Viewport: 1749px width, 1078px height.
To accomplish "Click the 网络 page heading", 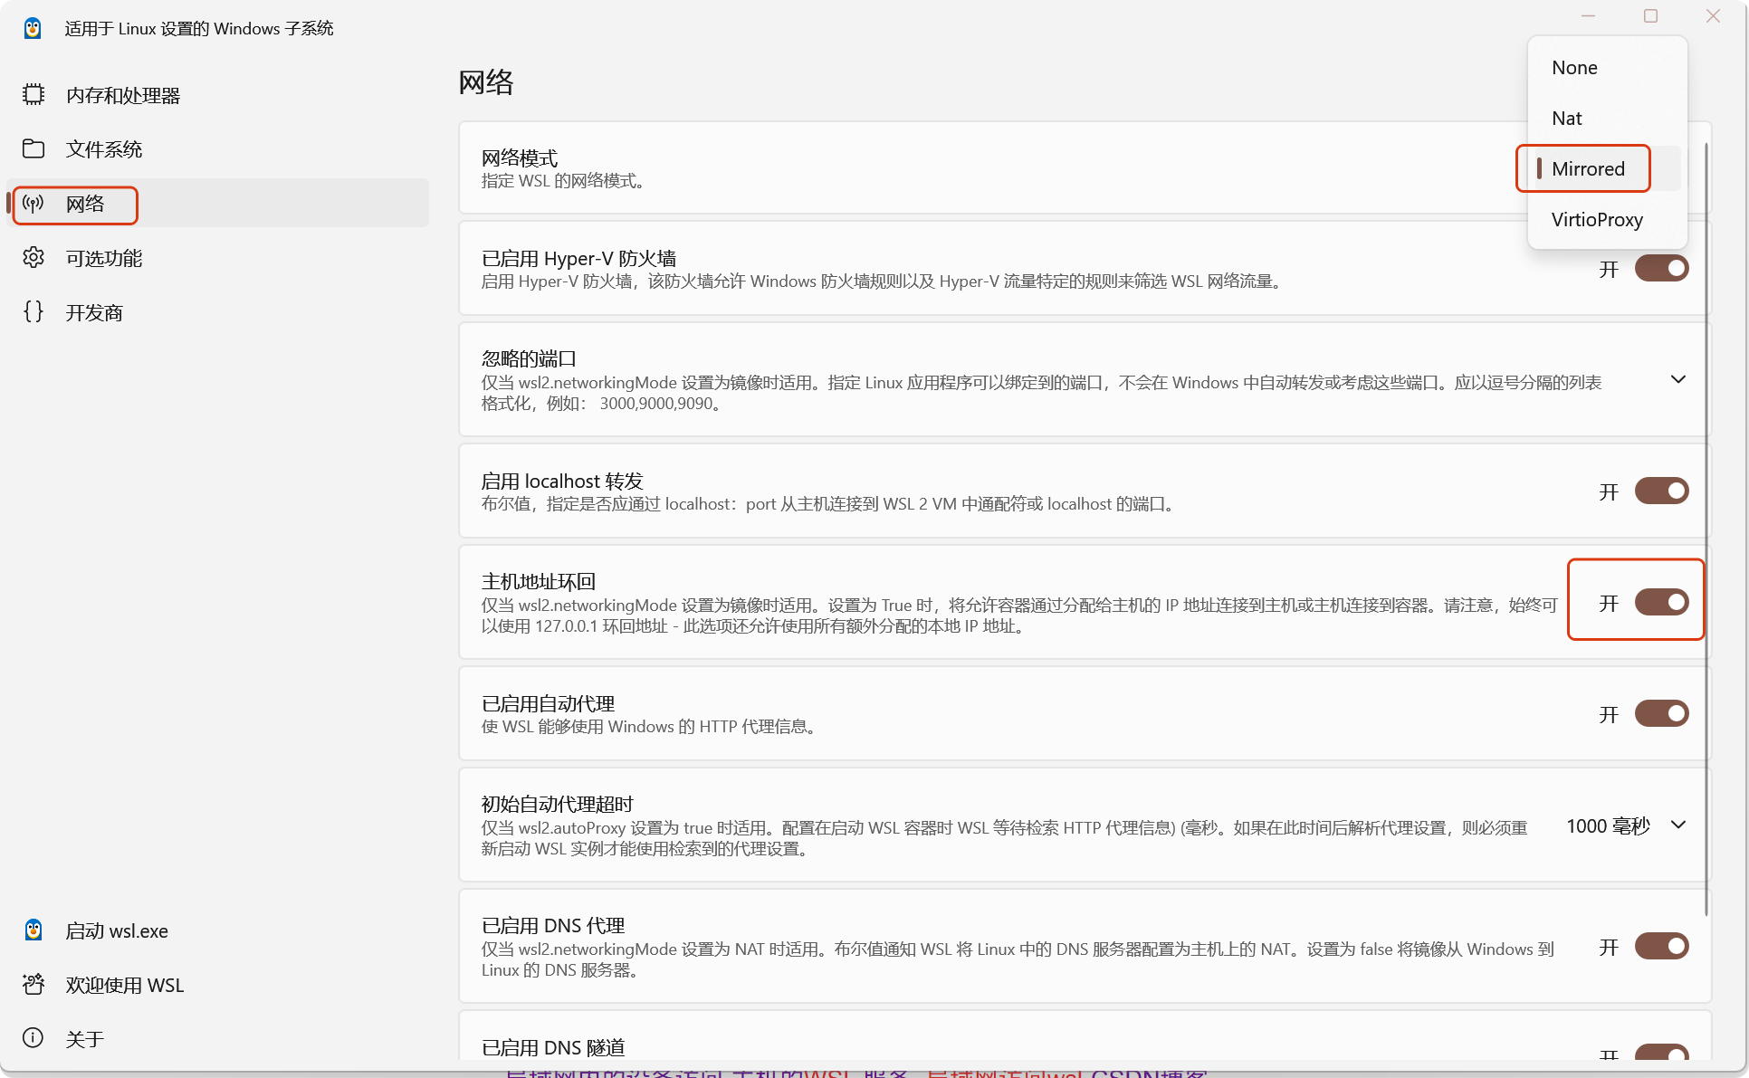I will point(486,82).
